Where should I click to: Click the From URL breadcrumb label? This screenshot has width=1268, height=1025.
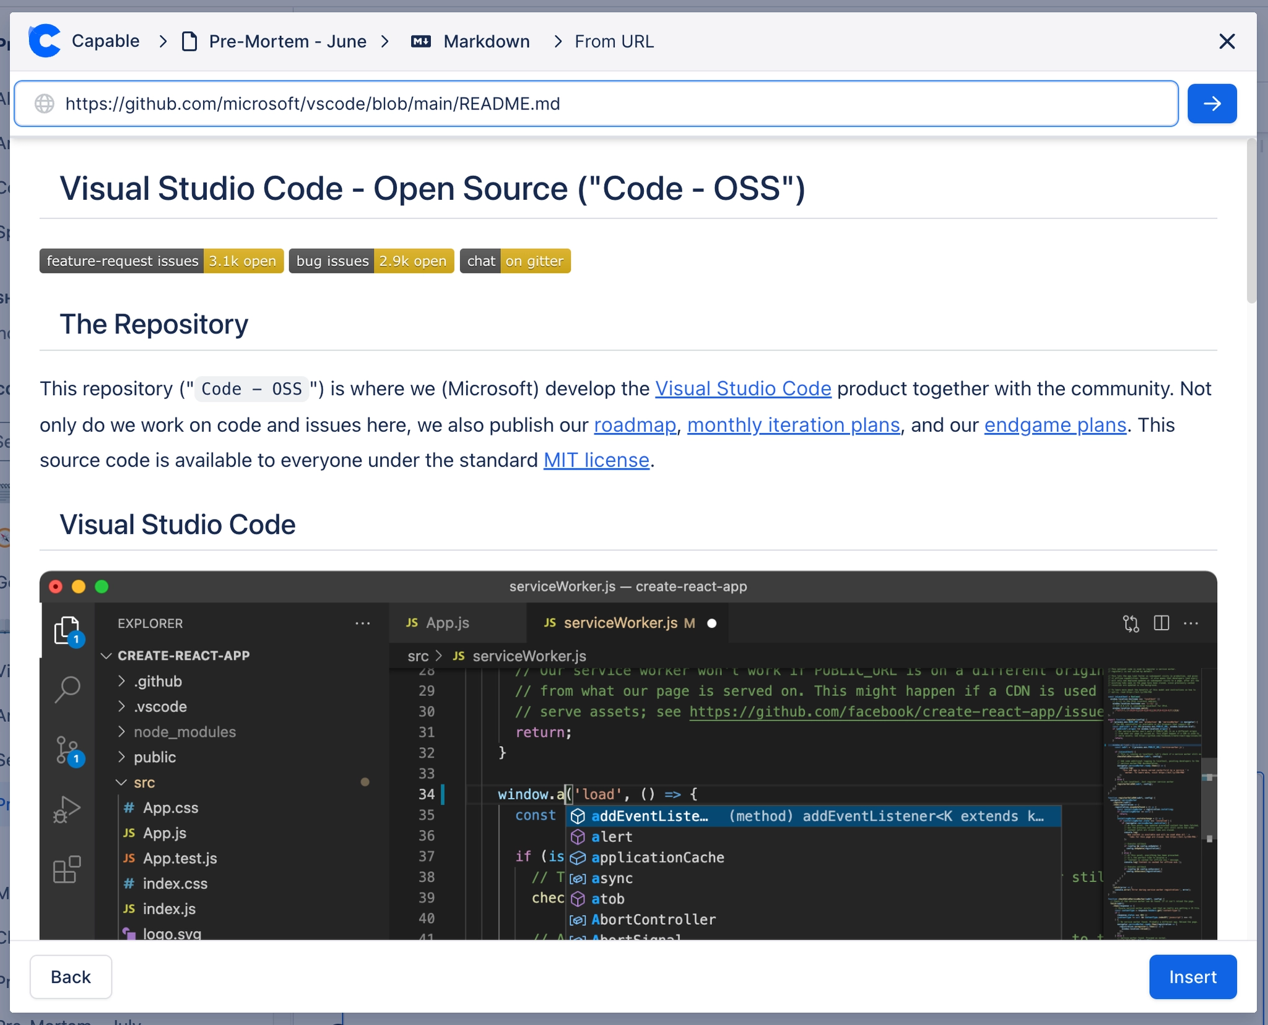click(x=614, y=41)
